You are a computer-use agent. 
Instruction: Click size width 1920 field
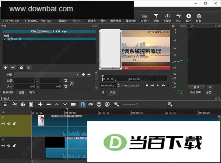pos(25,86)
